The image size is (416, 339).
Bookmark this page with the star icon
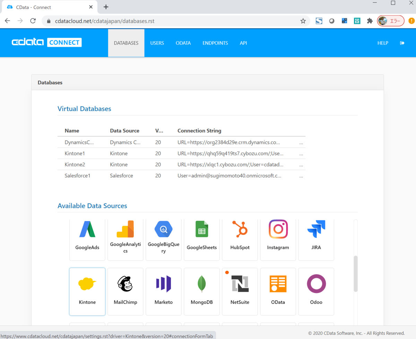coord(303,21)
